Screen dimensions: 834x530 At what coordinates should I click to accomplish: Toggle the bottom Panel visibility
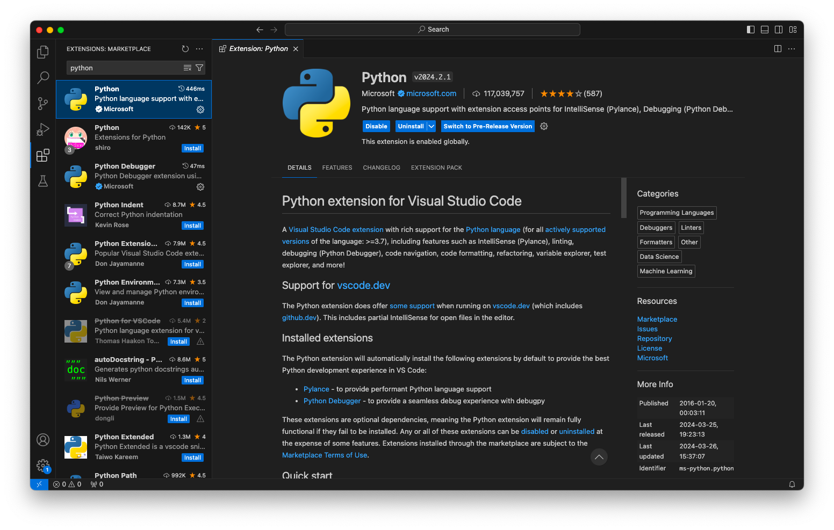pyautogui.click(x=764, y=30)
